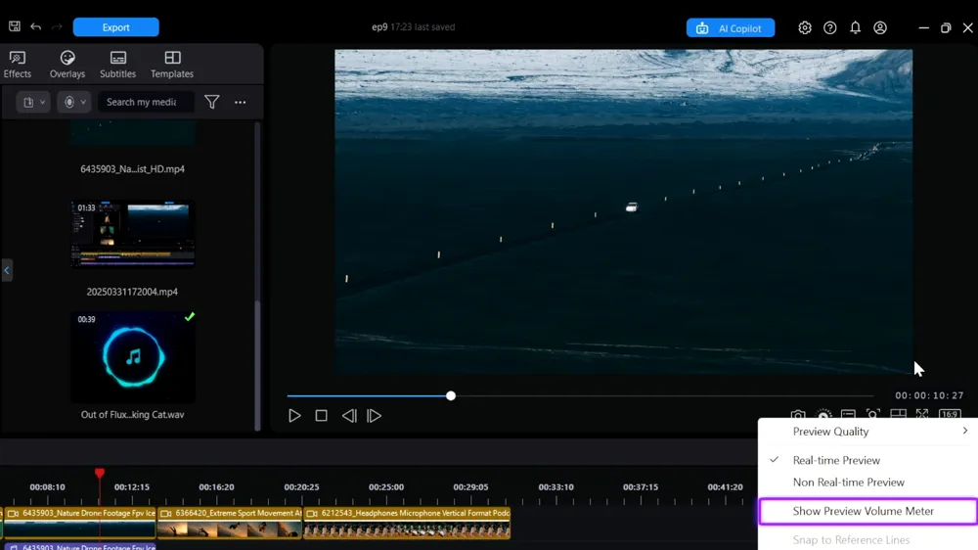Stop the preview playback
978x550 pixels.
point(321,416)
